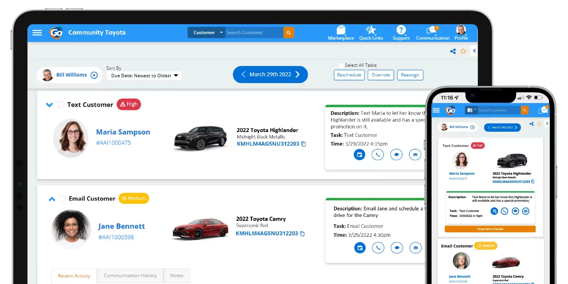Open the Jane Bennett customer link on tablet

click(121, 226)
